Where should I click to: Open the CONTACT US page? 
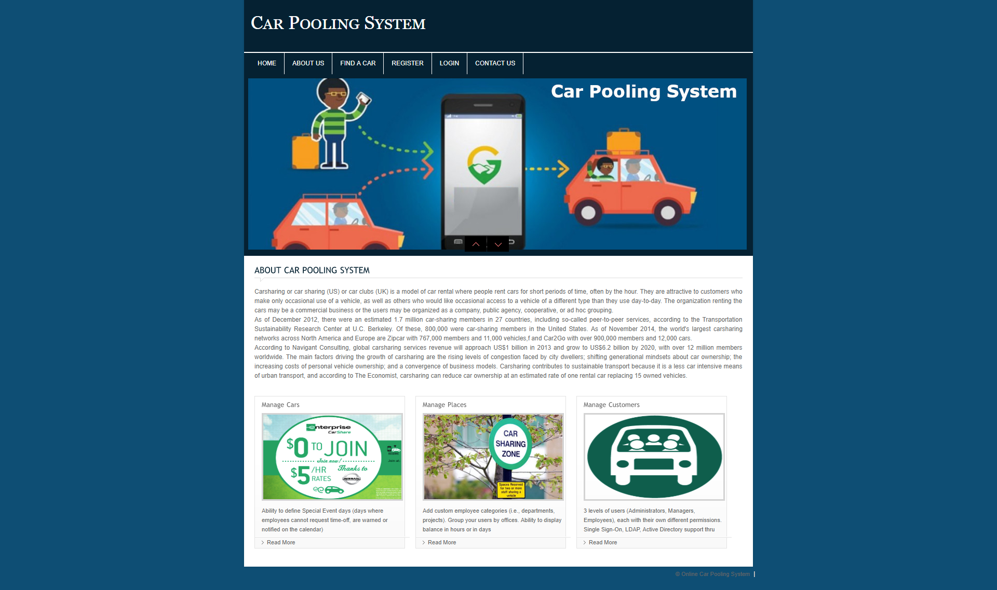495,63
